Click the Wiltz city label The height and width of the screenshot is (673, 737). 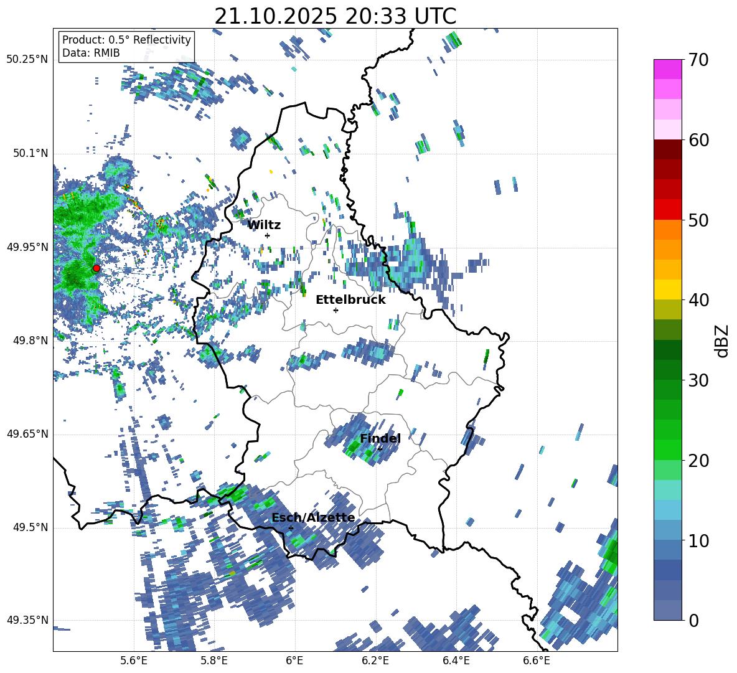[x=264, y=225]
